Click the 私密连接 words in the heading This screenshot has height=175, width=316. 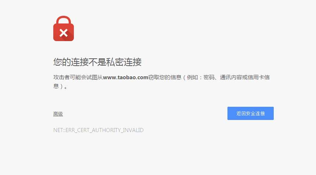[x=124, y=62]
